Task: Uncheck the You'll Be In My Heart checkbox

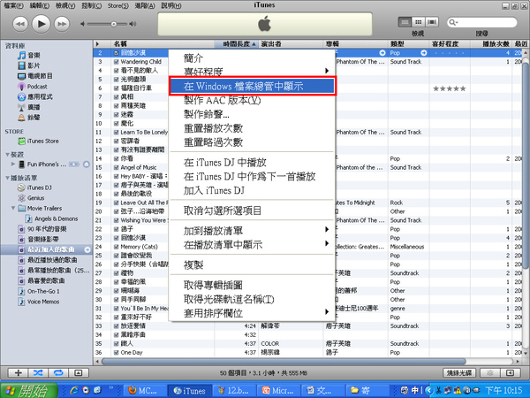Action: tap(116, 309)
